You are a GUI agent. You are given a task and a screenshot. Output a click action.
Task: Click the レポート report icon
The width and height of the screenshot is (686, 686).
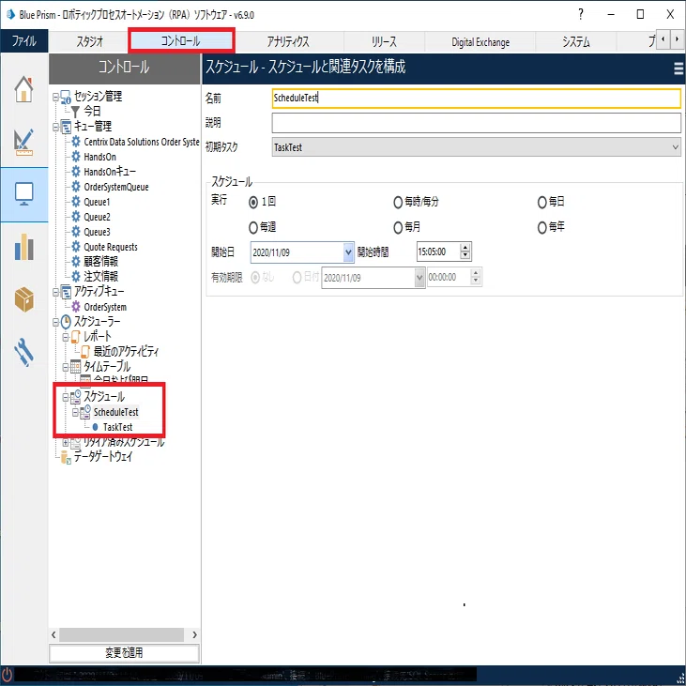75,337
